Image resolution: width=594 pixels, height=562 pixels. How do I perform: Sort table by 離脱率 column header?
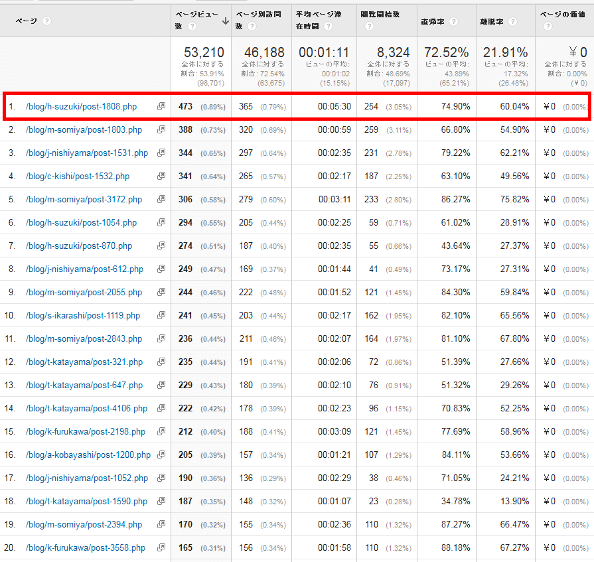pos(491,21)
